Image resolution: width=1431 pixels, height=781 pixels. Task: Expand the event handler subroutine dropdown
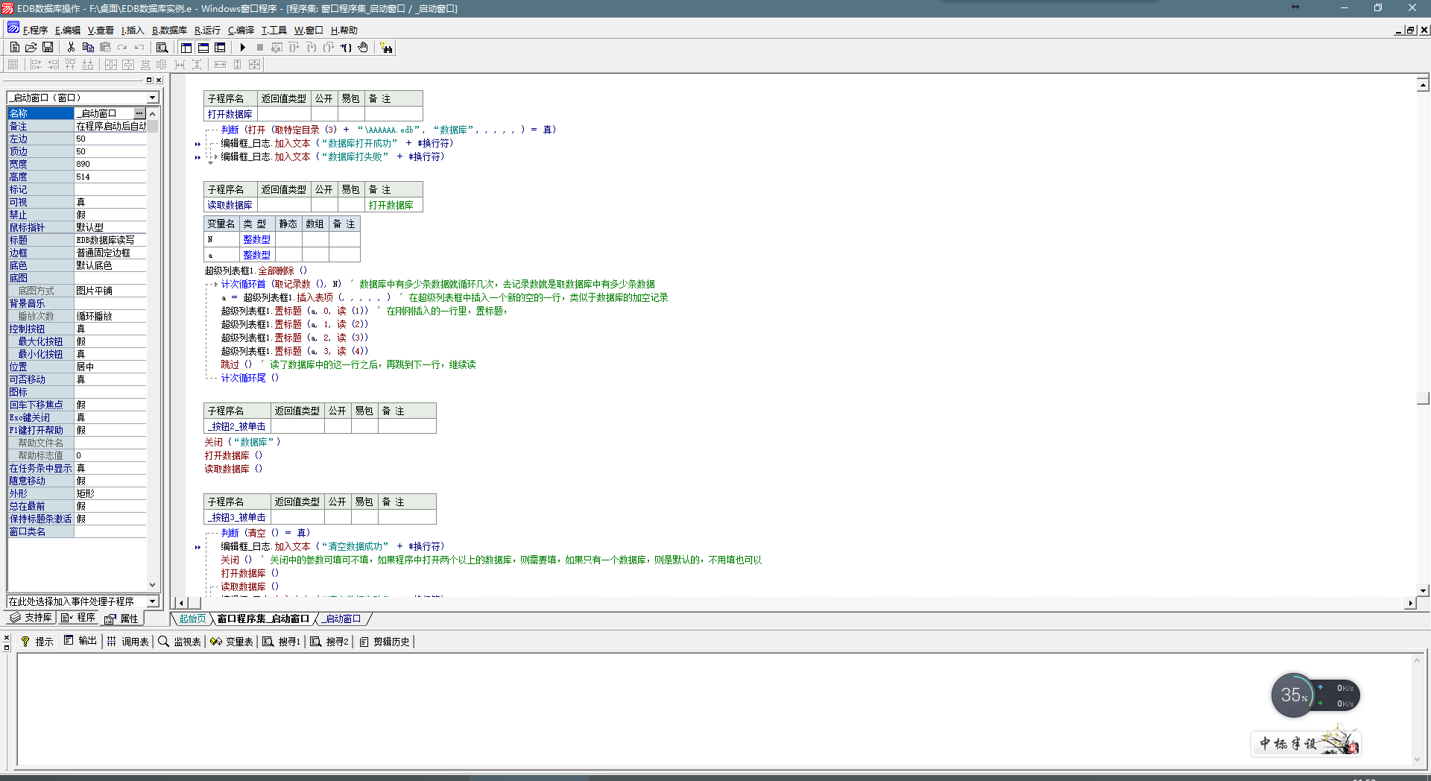tap(153, 601)
